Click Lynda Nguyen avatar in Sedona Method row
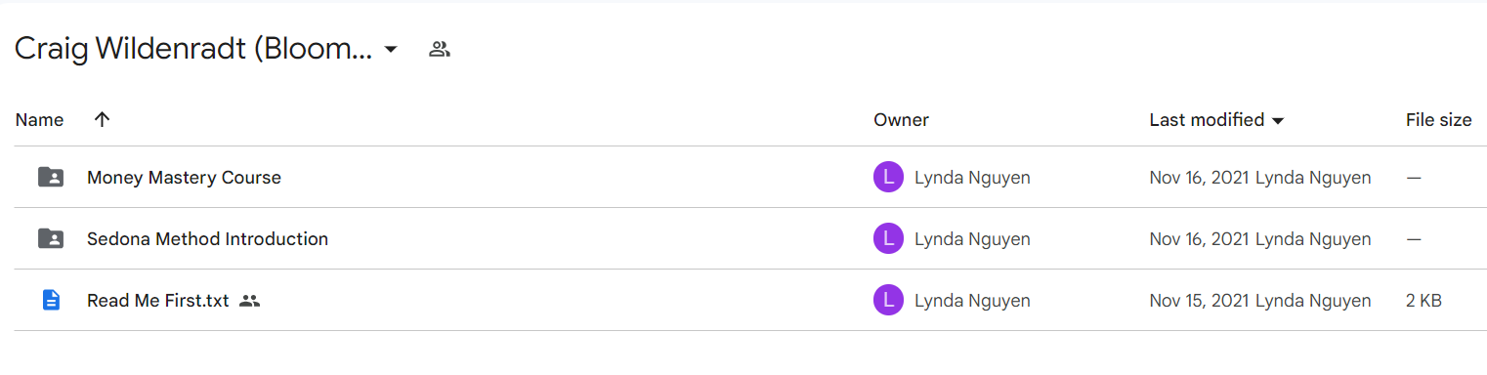The width and height of the screenshot is (1487, 375). pyautogui.click(x=888, y=238)
